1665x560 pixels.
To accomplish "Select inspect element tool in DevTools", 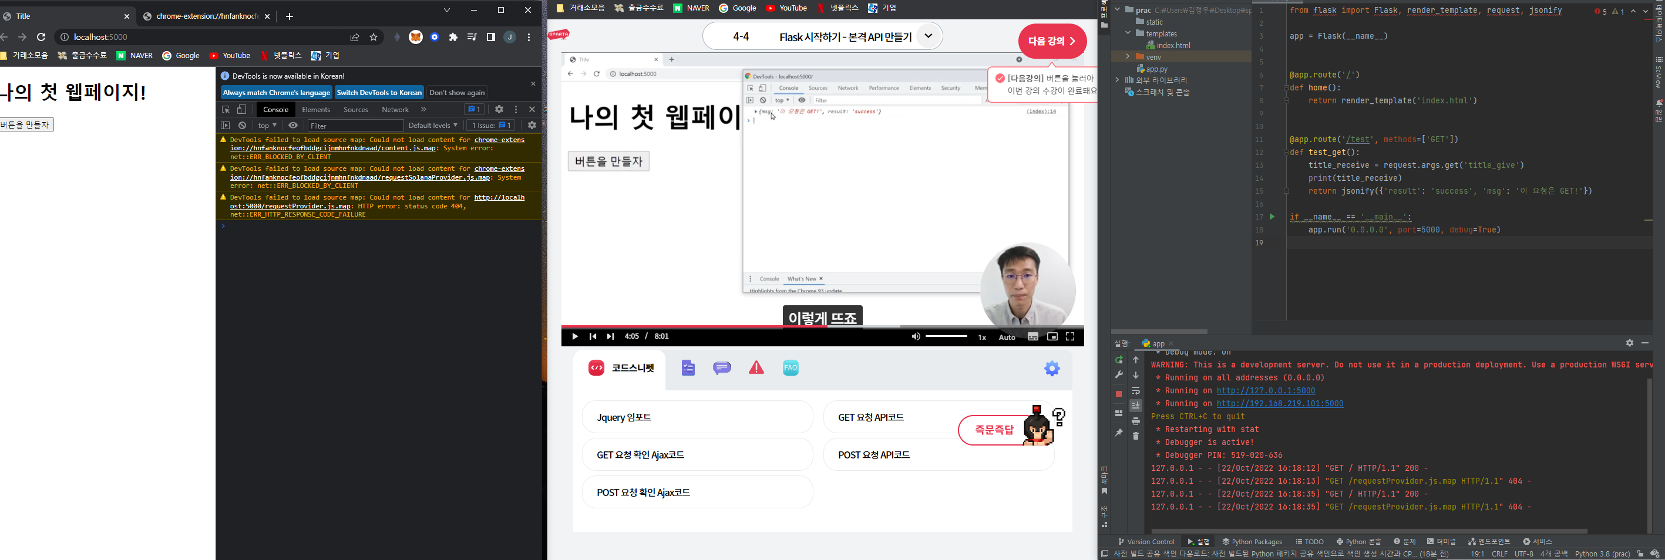I will pyautogui.click(x=226, y=110).
